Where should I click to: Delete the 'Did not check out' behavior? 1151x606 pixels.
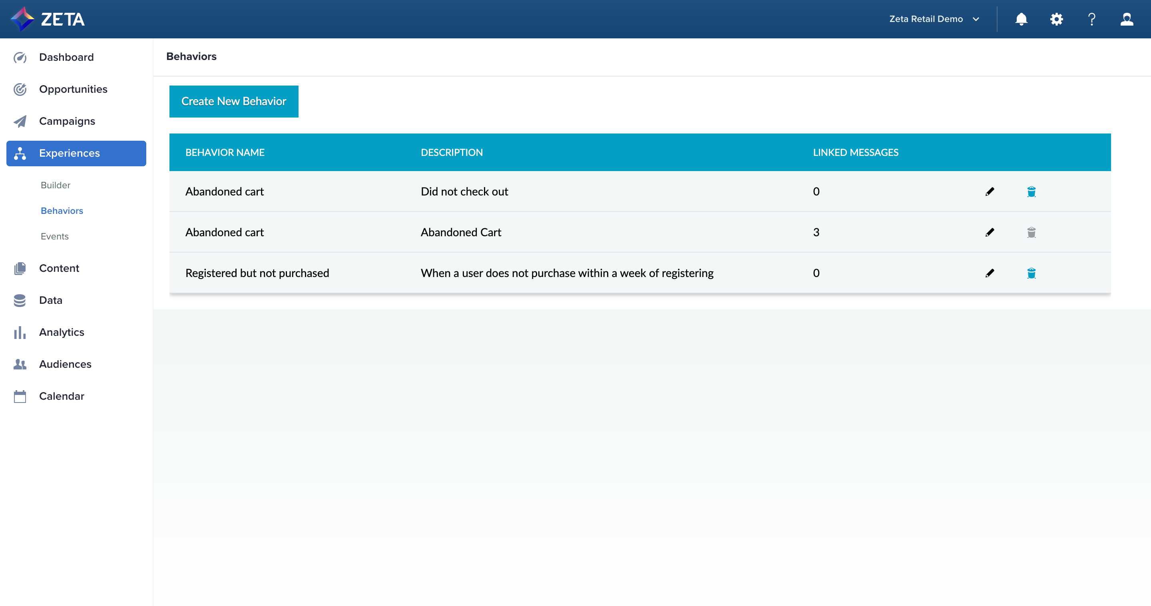pos(1031,192)
